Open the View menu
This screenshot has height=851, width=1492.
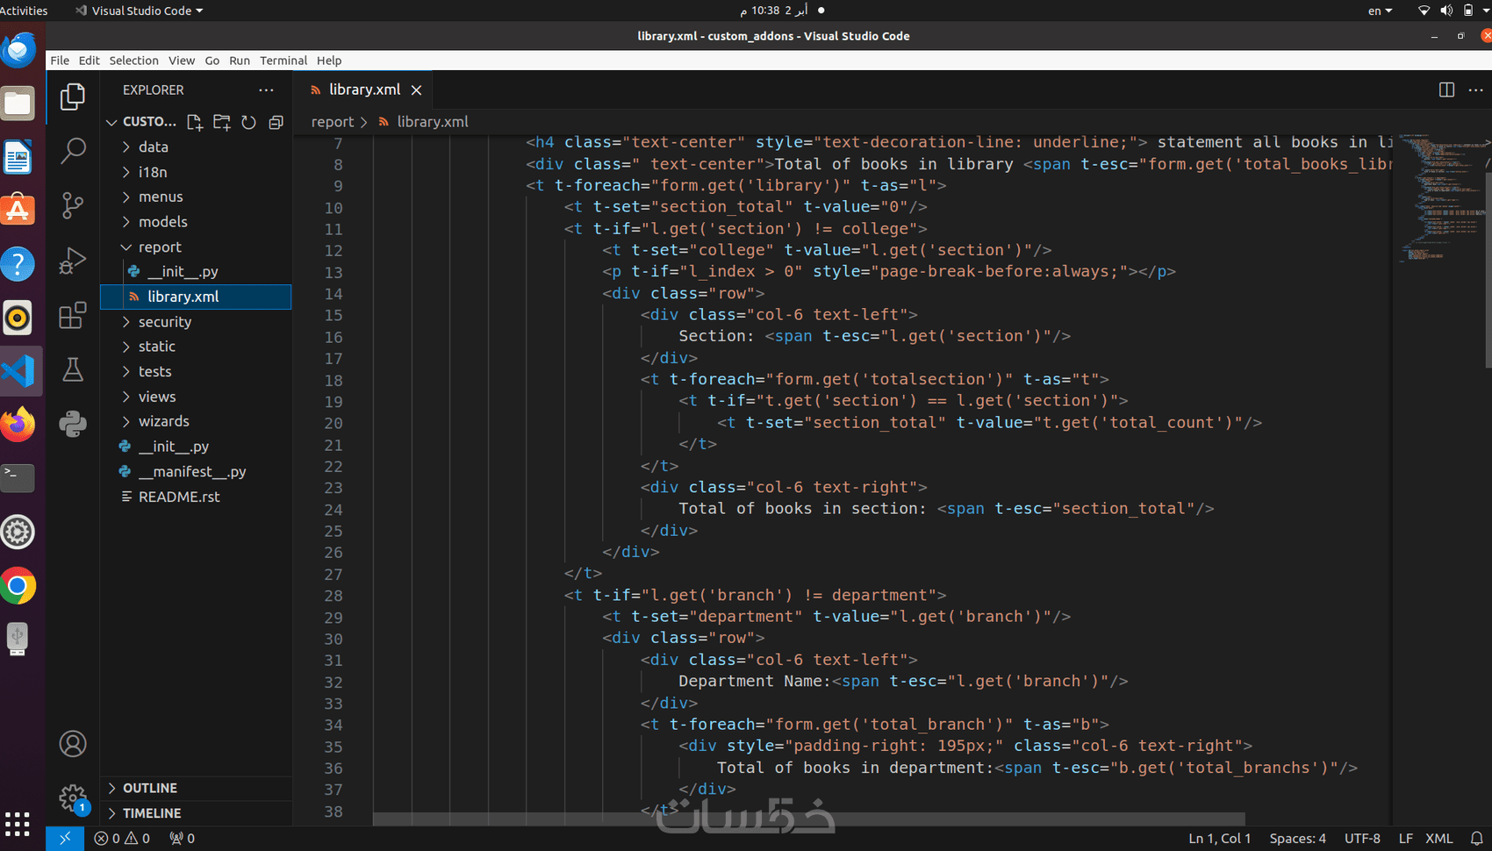click(x=182, y=61)
